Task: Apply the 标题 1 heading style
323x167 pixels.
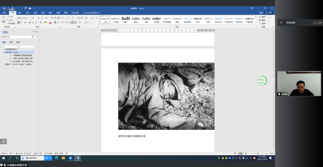Action: pyautogui.click(x=125, y=19)
